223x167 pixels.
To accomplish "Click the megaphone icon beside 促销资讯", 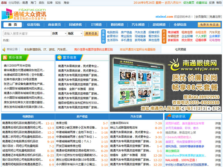I will point(168,116).
